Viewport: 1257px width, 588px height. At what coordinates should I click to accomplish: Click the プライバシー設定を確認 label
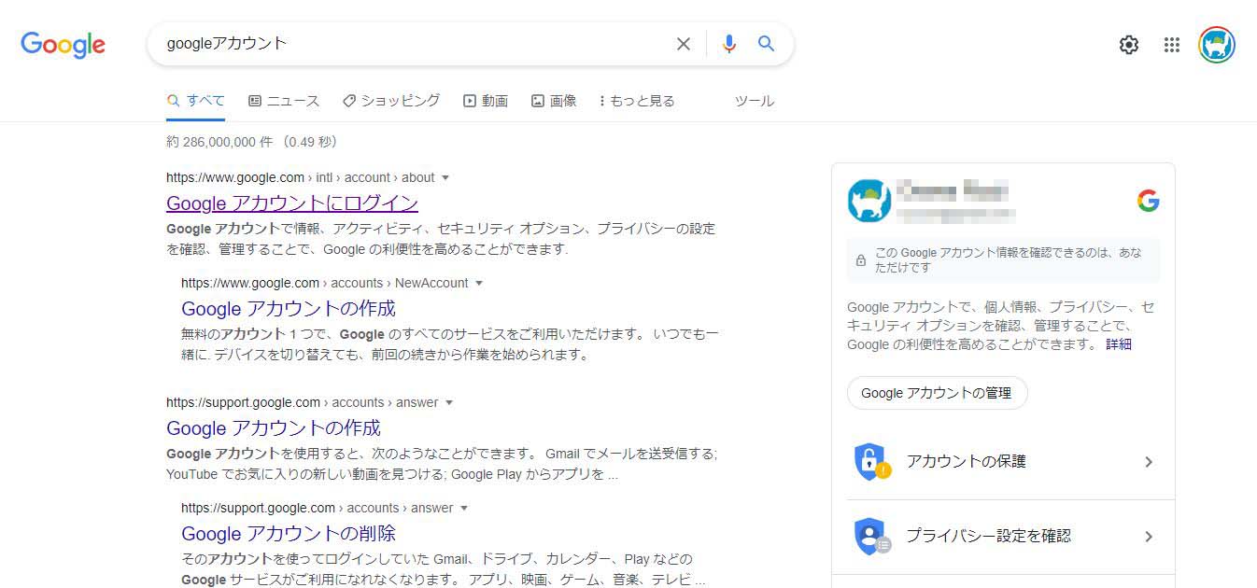tap(989, 537)
